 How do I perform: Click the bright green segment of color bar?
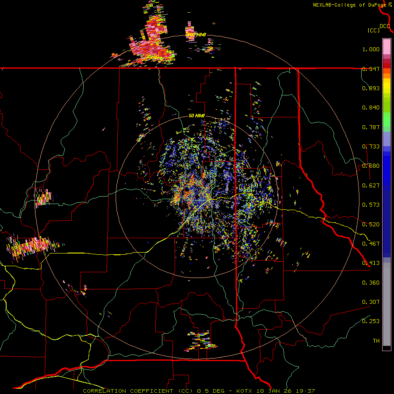387,120
